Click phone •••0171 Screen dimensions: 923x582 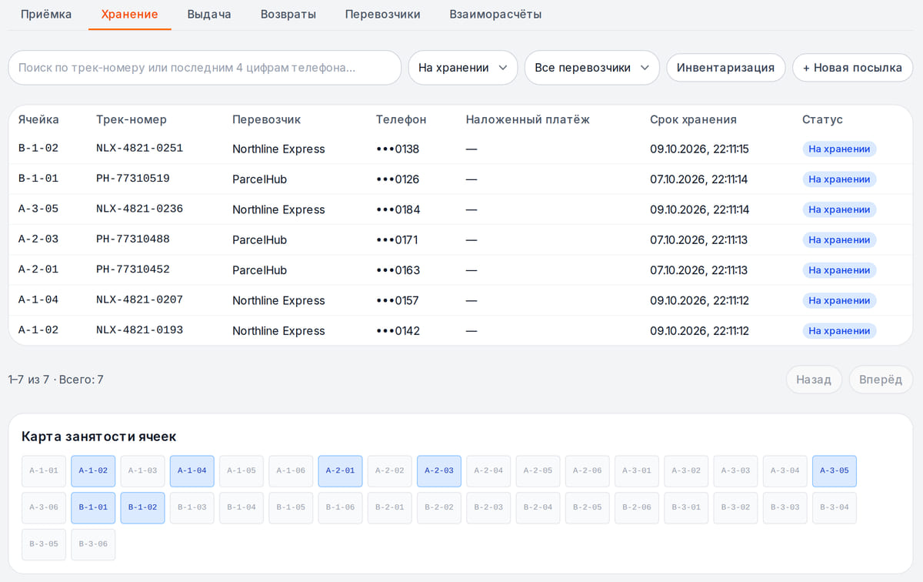(397, 239)
